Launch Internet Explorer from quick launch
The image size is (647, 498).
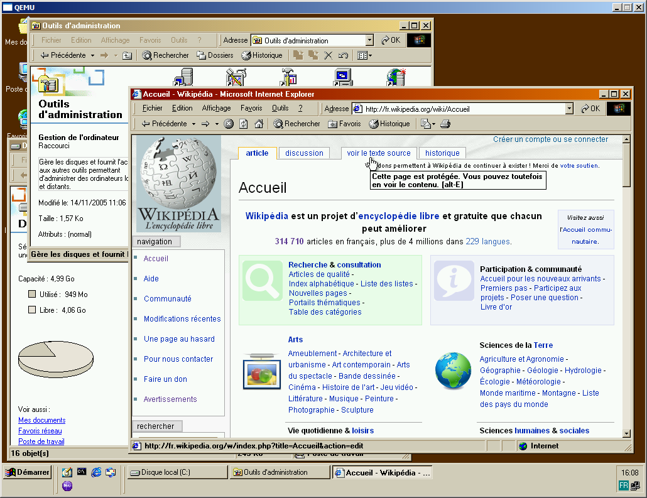coord(96,472)
